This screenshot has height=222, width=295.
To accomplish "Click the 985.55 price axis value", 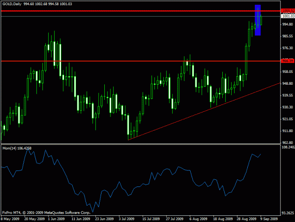I will tap(287, 36).
